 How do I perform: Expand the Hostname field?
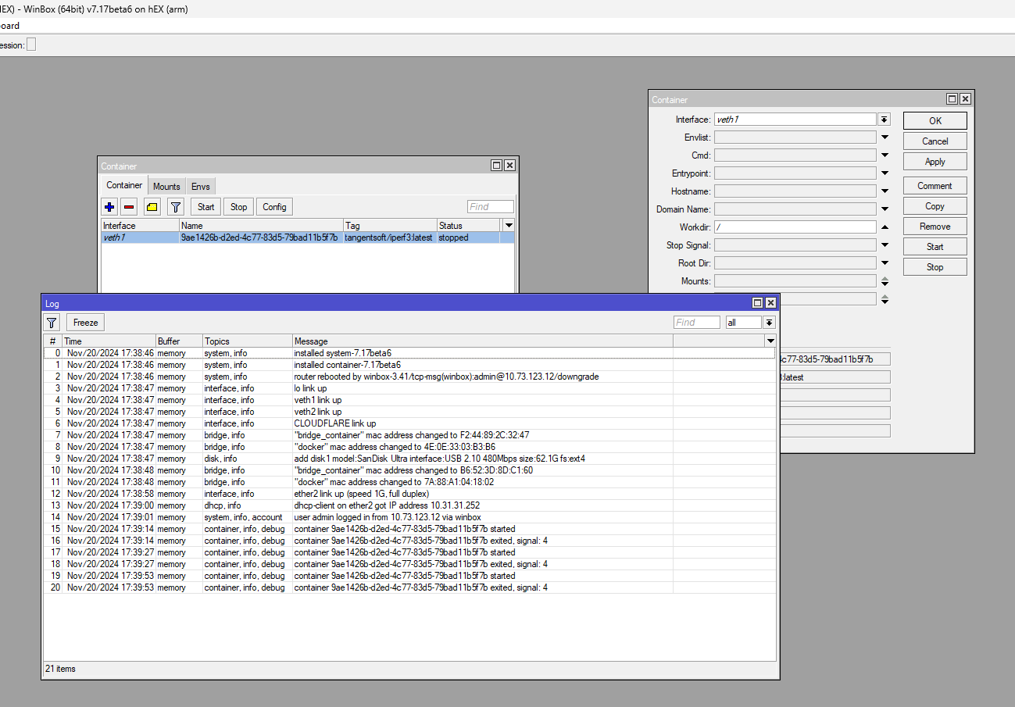click(885, 191)
